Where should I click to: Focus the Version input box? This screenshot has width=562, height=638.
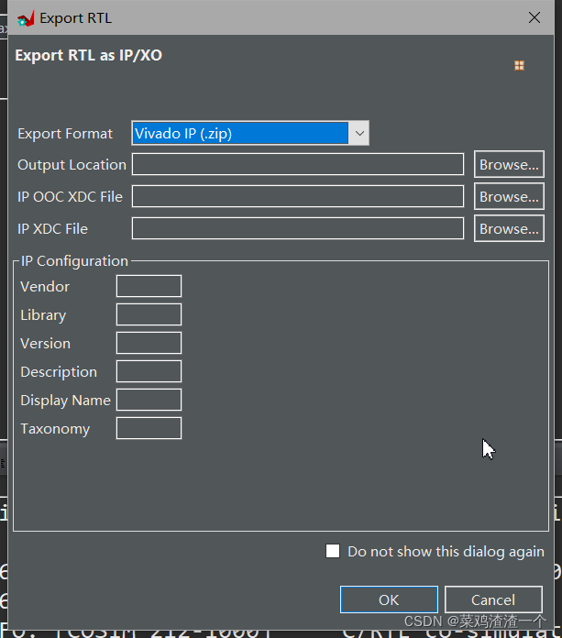tap(149, 344)
